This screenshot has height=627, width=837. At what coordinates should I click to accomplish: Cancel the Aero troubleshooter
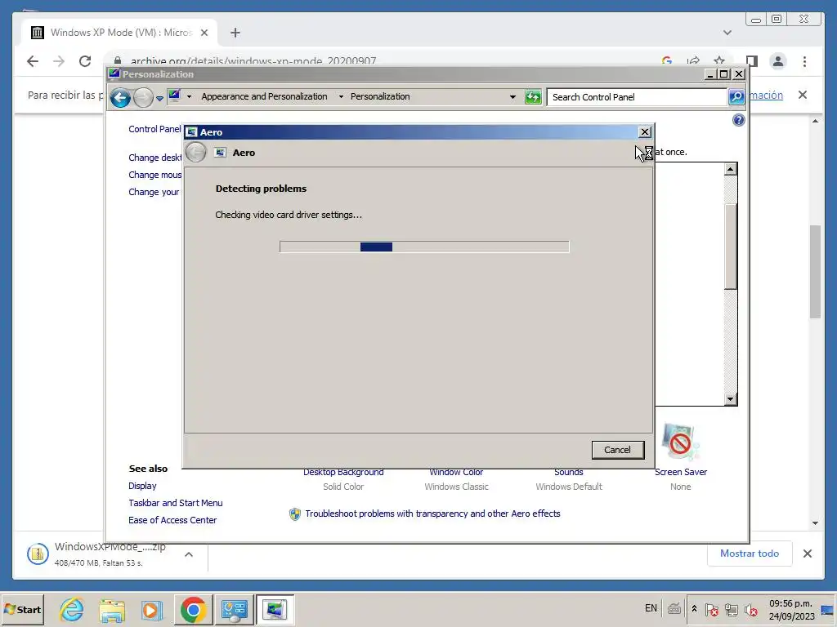[x=618, y=450]
